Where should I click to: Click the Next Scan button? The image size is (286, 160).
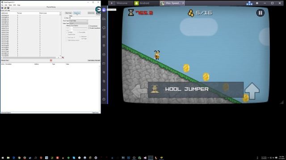pyautogui.click(x=77, y=13)
